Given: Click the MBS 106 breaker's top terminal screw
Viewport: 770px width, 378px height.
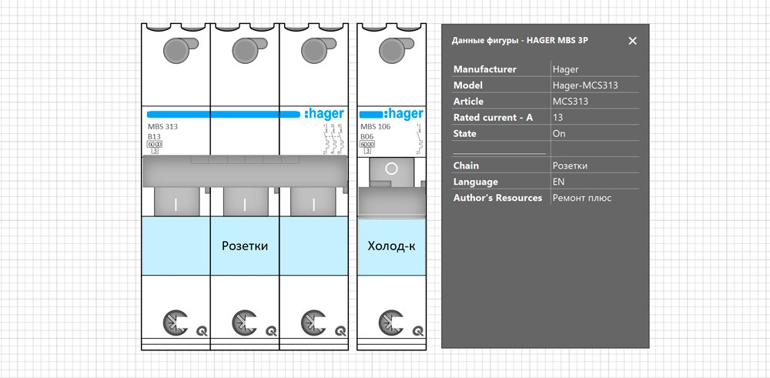Looking at the screenshot, I should click(391, 51).
